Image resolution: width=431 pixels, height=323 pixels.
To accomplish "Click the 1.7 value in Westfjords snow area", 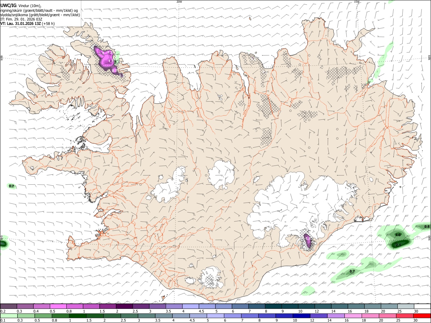I will coord(111,61).
